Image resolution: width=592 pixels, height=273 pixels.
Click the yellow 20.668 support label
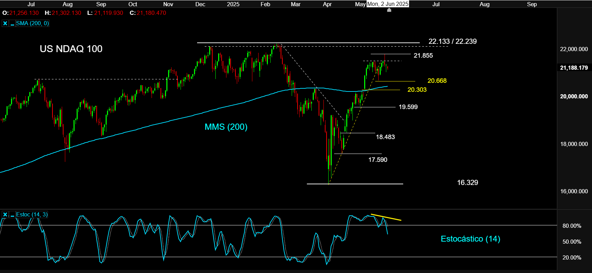[437, 81]
